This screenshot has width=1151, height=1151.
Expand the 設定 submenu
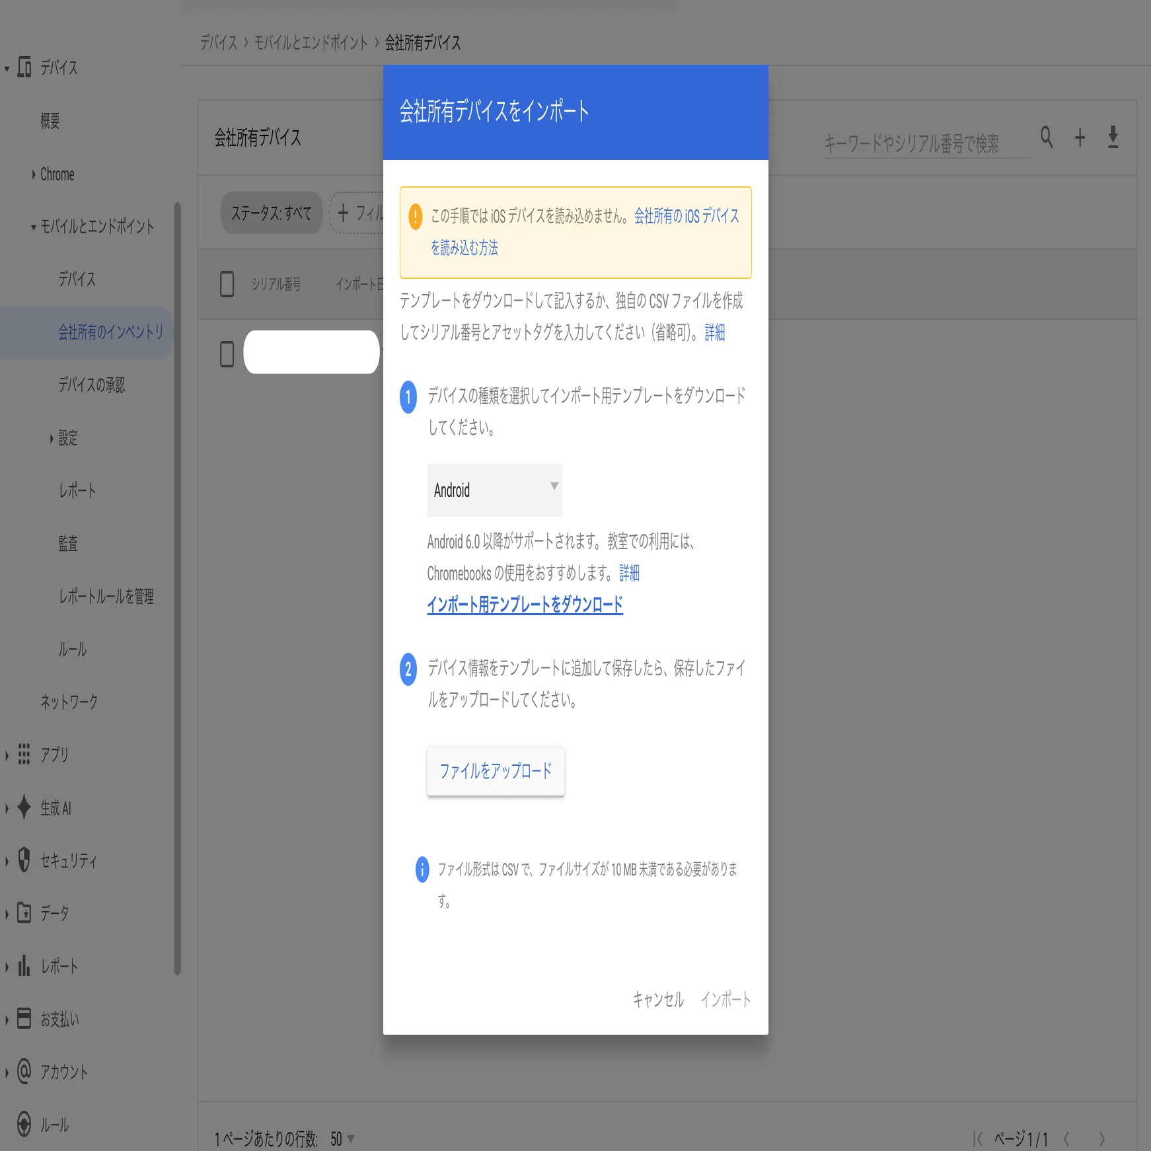coord(52,438)
